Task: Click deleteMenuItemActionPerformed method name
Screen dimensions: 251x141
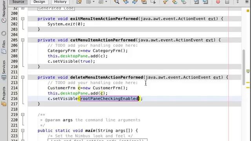Action: click(107, 78)
